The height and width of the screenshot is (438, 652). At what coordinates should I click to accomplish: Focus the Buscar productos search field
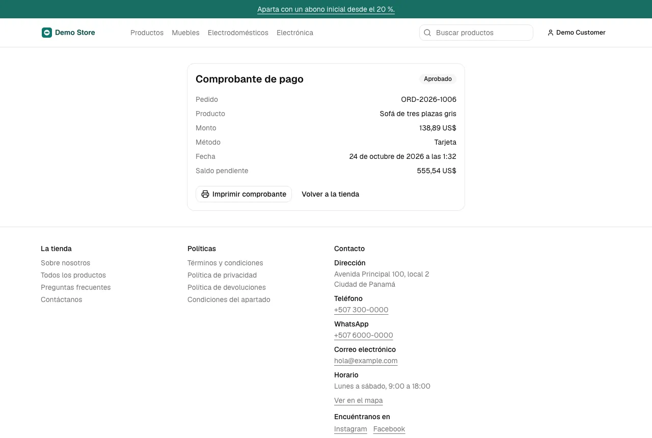tap(476, 33)
